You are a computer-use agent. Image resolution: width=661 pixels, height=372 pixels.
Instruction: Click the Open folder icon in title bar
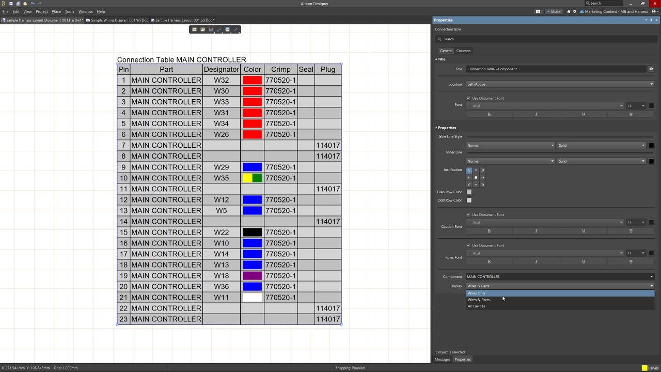pos(25,4)
